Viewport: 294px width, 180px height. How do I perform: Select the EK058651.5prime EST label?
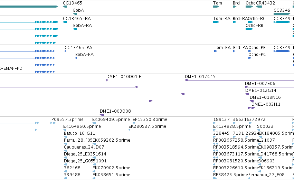[111, 175]
